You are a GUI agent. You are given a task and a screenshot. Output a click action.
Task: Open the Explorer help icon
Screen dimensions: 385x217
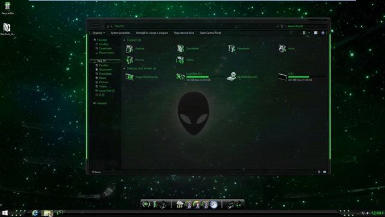click(322, 33)
